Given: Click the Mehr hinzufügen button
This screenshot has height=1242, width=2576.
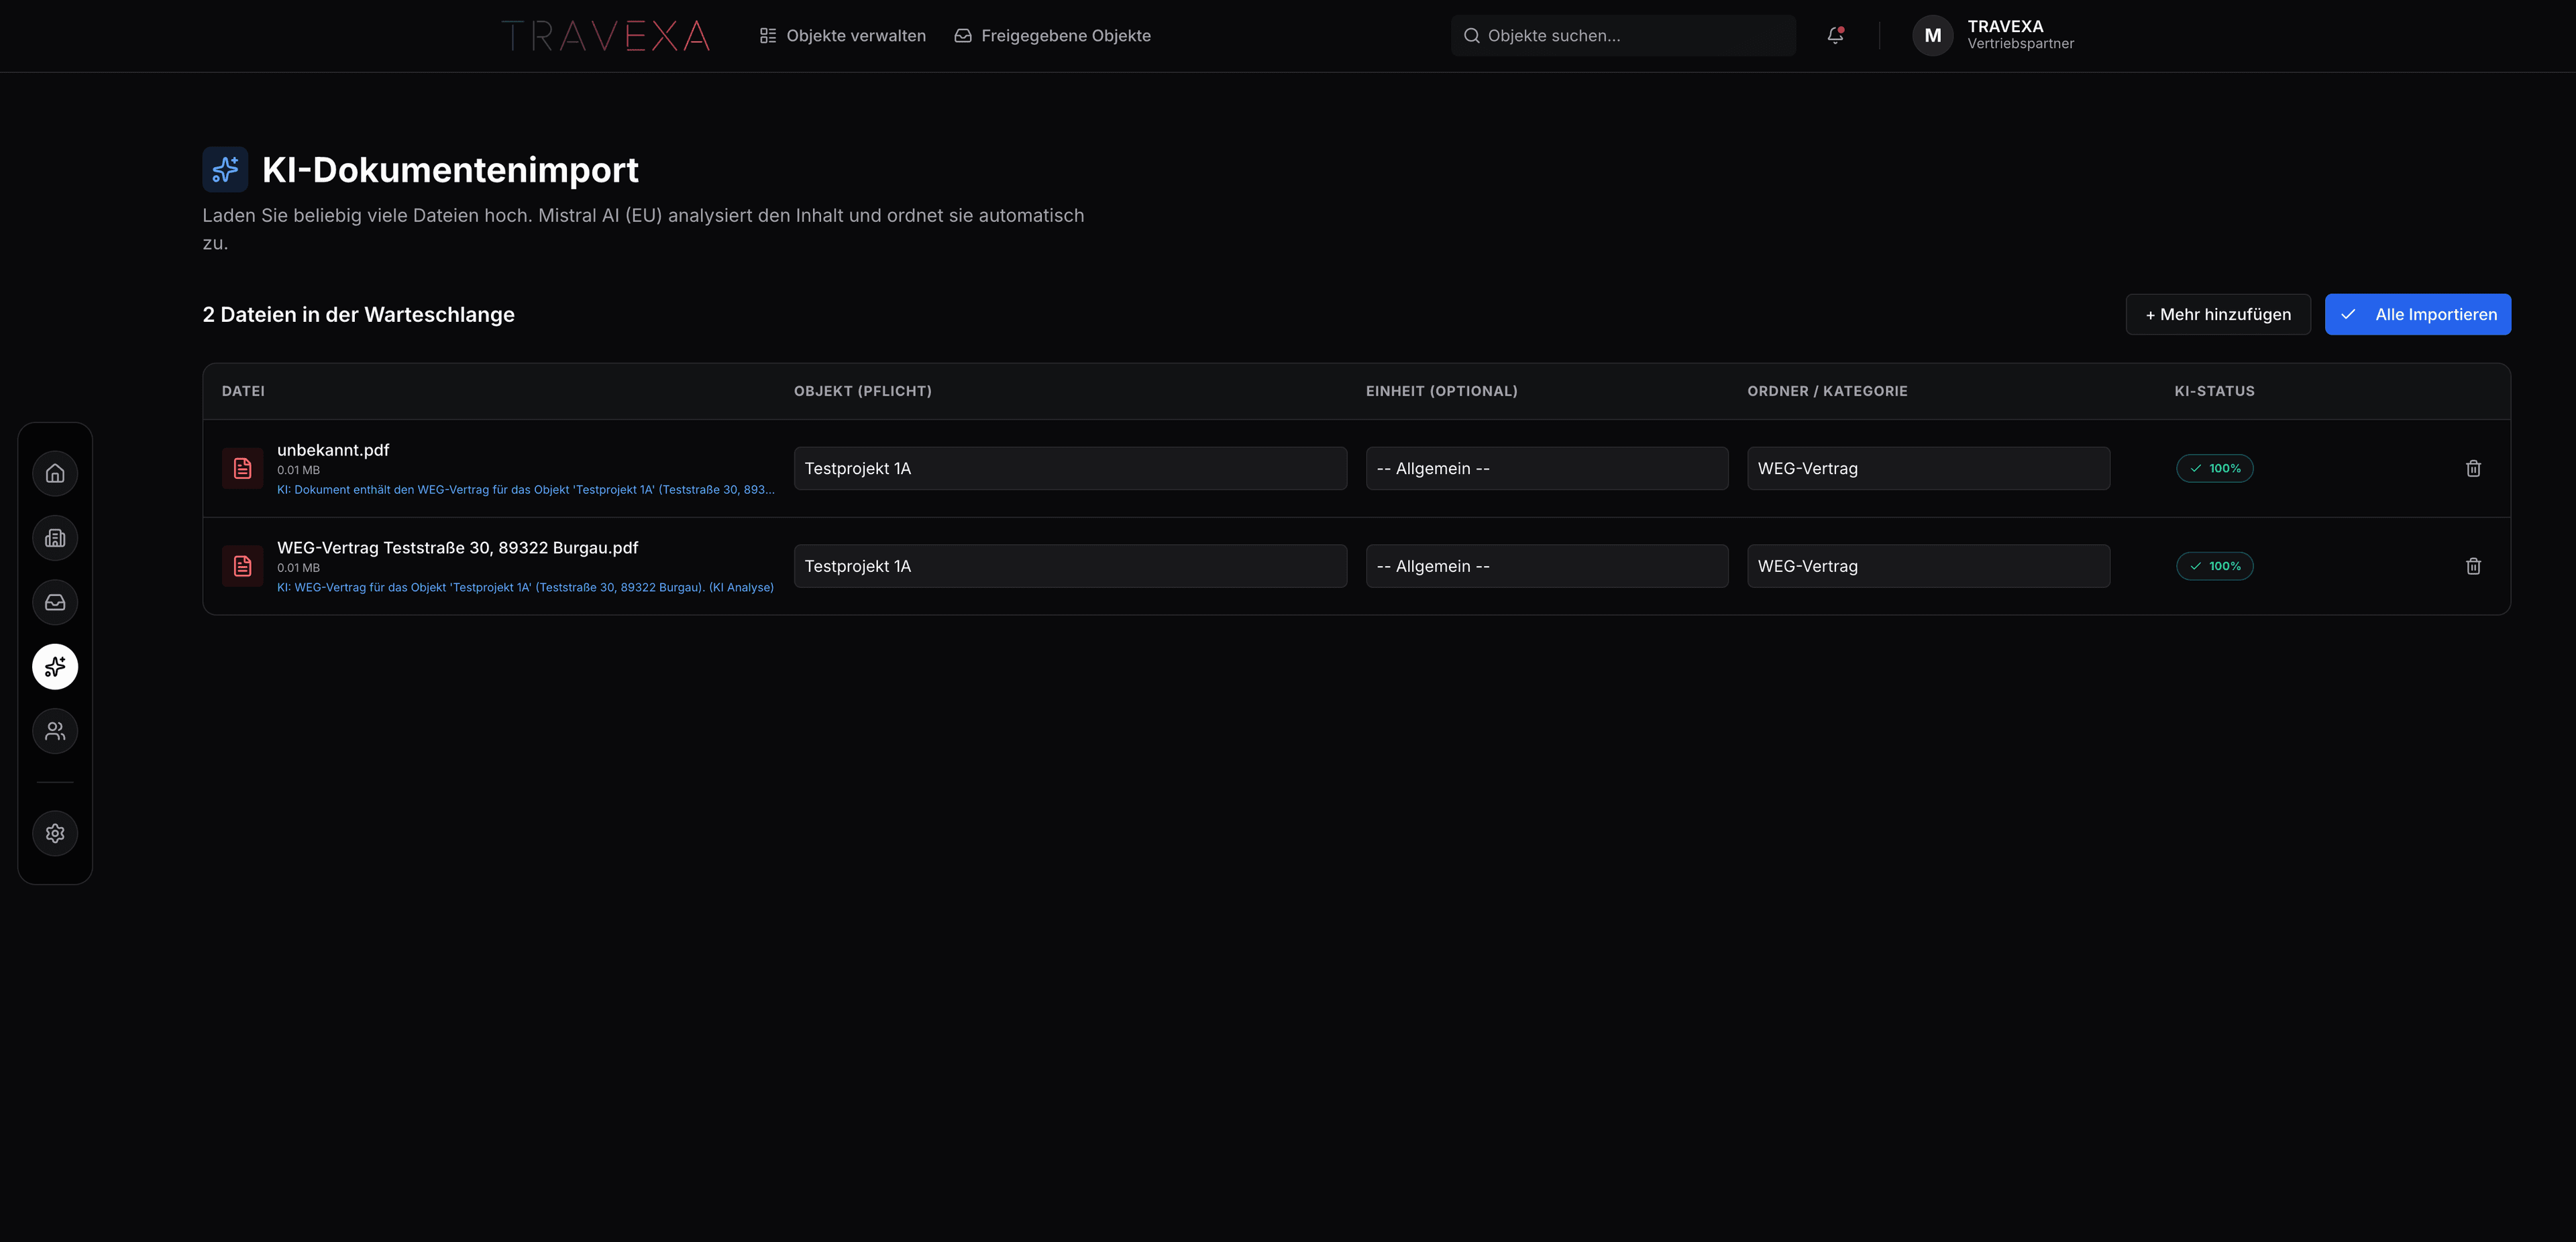Looking at the screenshot, I should click(2217, 315).
